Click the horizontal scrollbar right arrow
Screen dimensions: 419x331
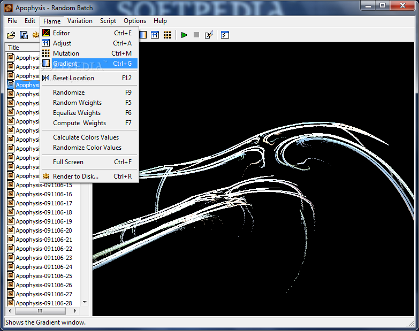(75, 311)
